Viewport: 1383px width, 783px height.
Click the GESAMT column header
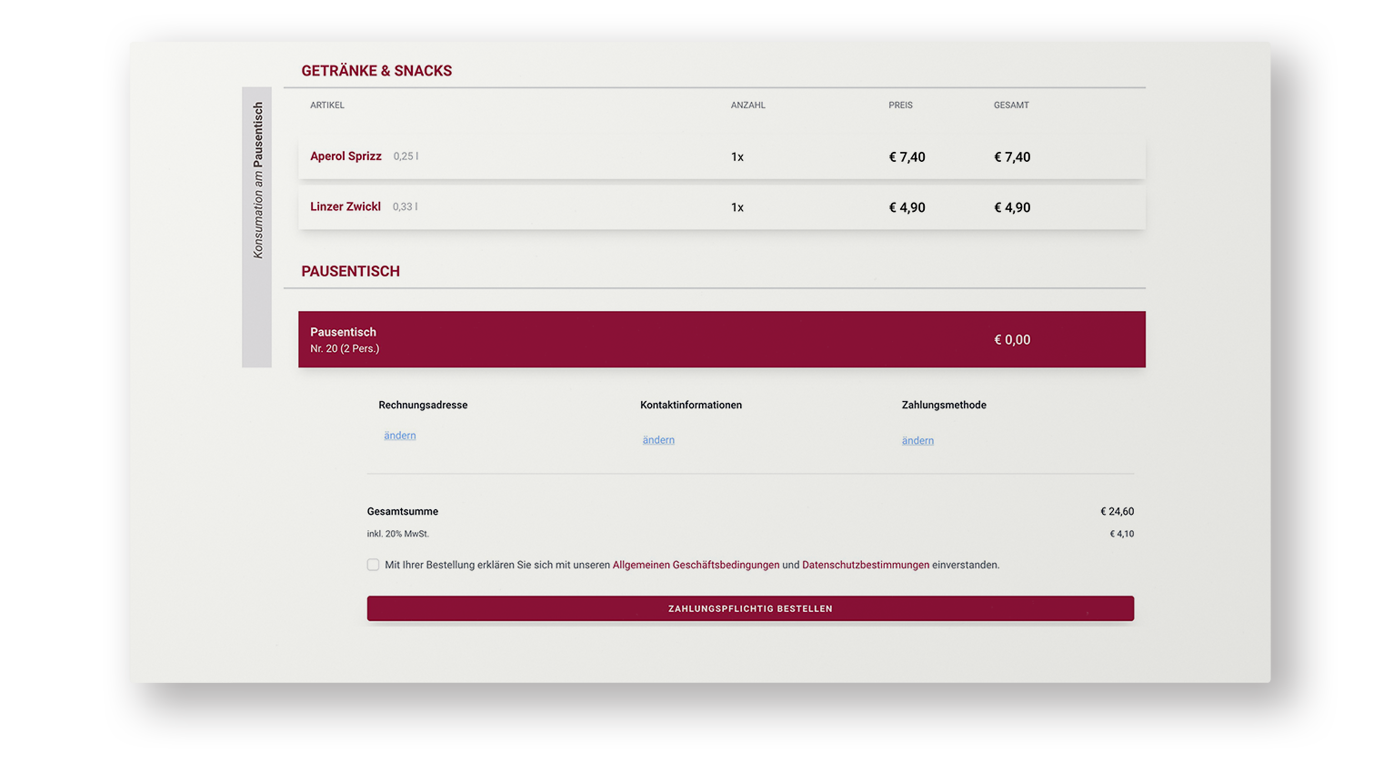1011,105
